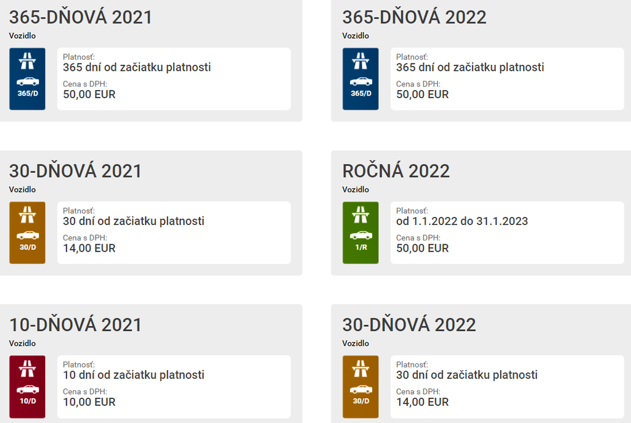The image size is (631, 423).
Task: Open the 365-DŇOVÁ 2022 heading
Action: click(x=414, y=17)
